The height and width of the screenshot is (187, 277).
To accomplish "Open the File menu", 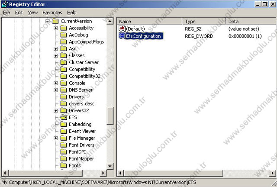I will coord(7,13).
